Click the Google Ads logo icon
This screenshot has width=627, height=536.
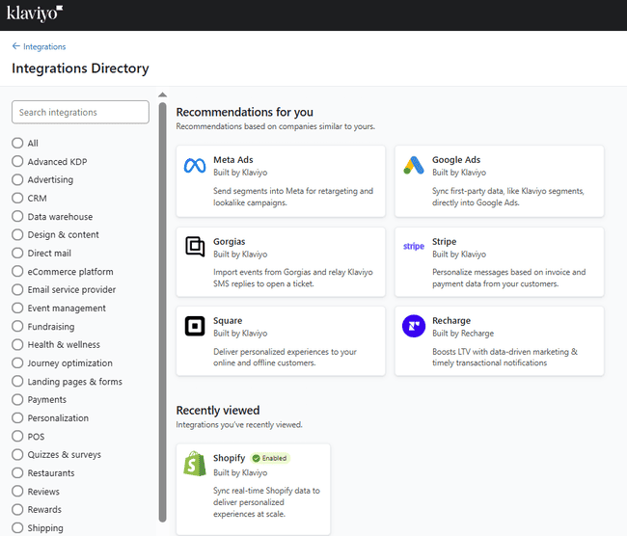414,166
